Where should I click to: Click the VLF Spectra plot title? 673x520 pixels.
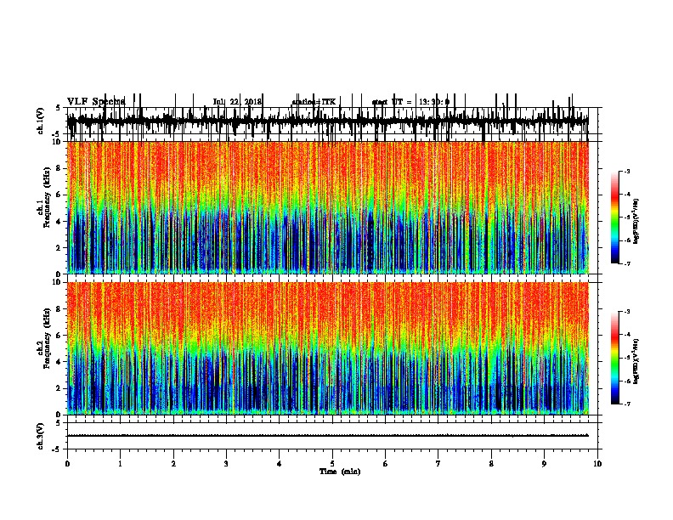coord(96,102)
